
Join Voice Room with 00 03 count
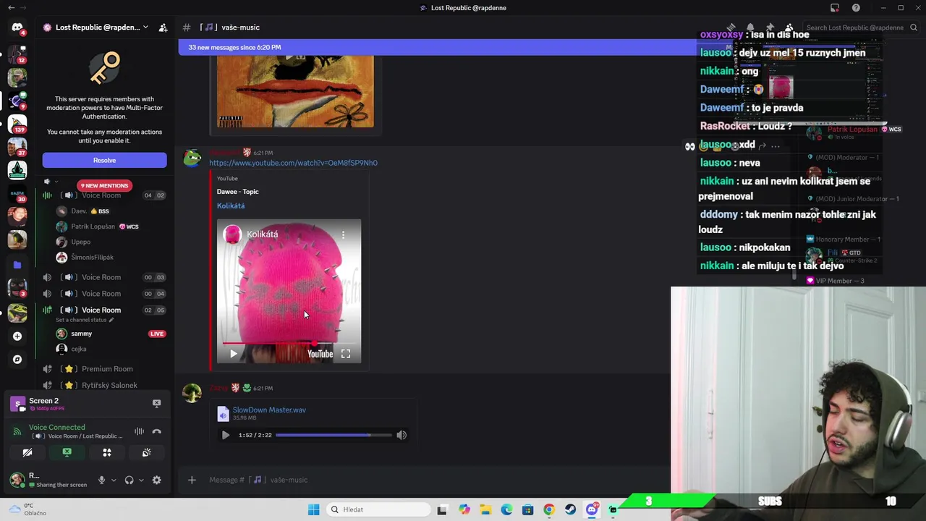(105, 277)
